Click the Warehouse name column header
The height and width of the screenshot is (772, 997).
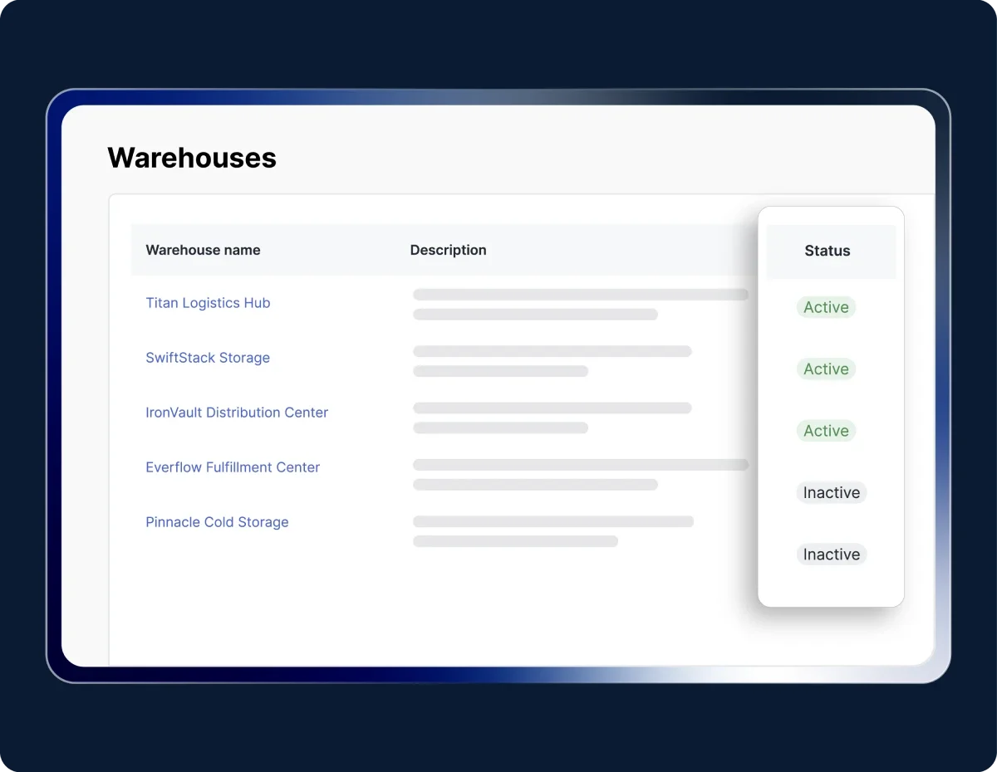[x=203, y=250]
